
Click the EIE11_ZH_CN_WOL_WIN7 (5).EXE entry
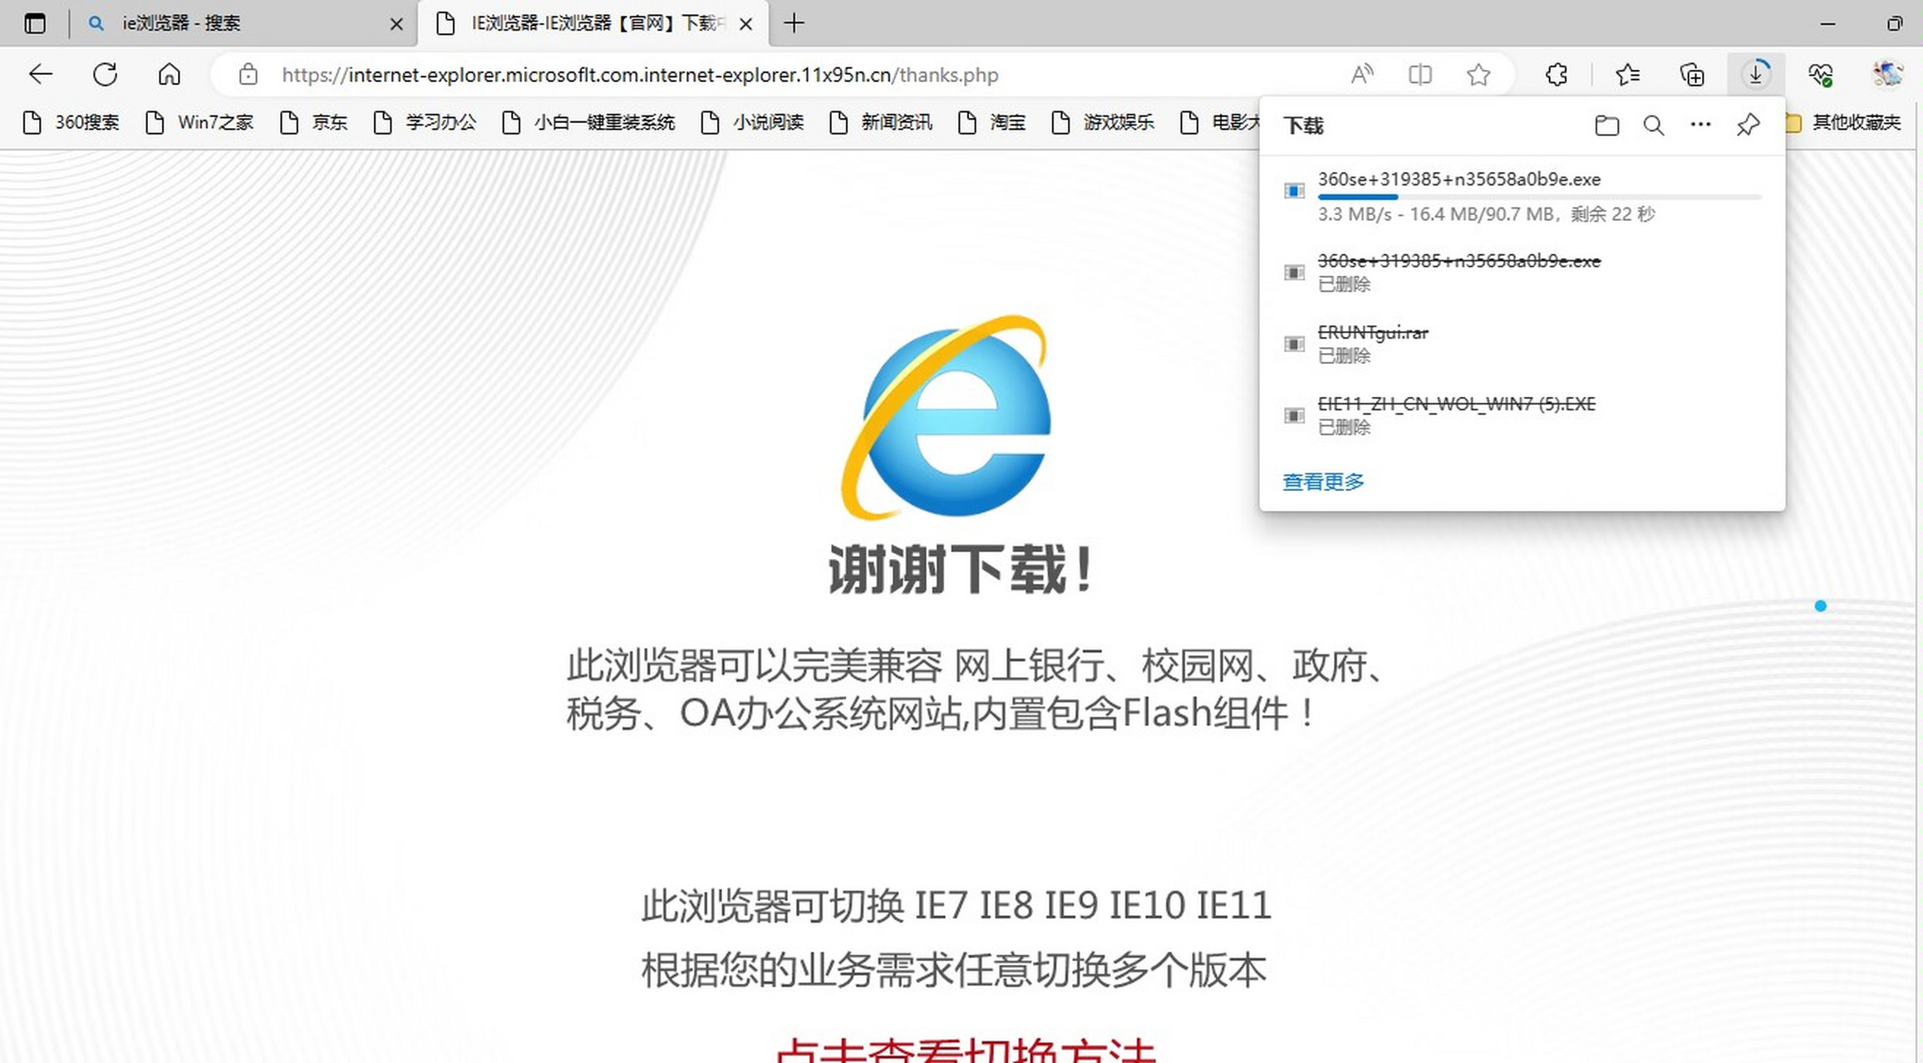(x=1522, y=415)
